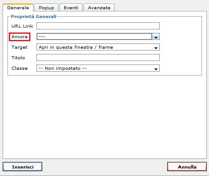
Task: Click the Classe field label
Action: 19,68
